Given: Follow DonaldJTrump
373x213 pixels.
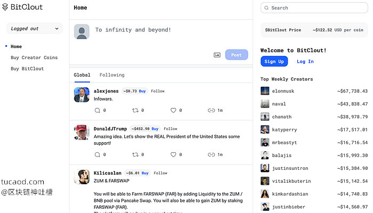Looking at the screenshot, I should point(171,129).
